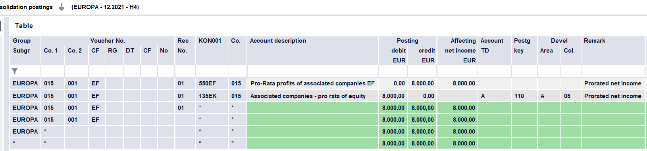
Task: Click the Remark column header
Action: point(613,51)
